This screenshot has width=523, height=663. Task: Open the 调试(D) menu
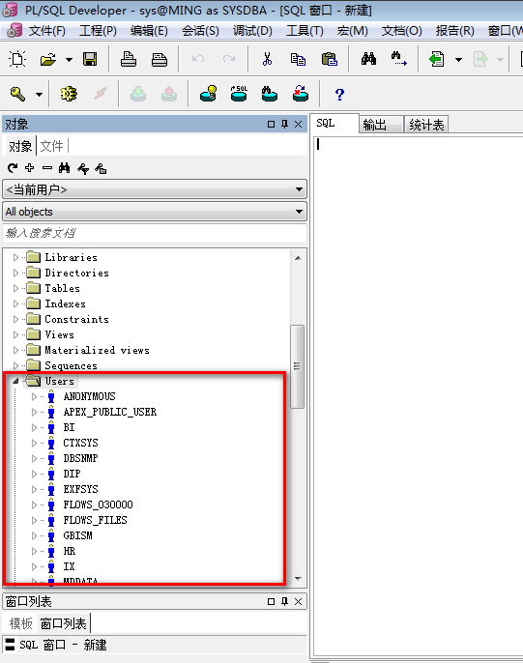click(252, 31)
